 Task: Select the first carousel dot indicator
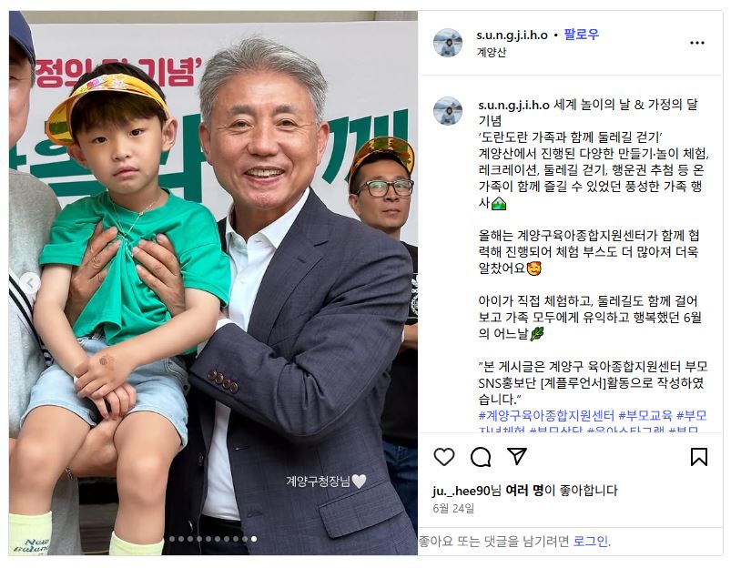tap(172, 539)
